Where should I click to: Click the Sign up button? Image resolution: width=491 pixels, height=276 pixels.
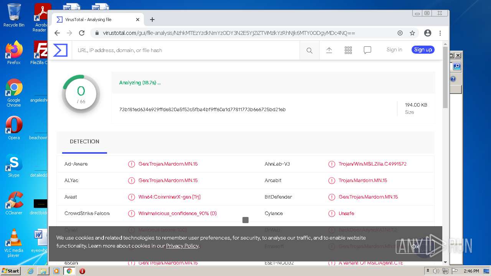click(423, 49)
